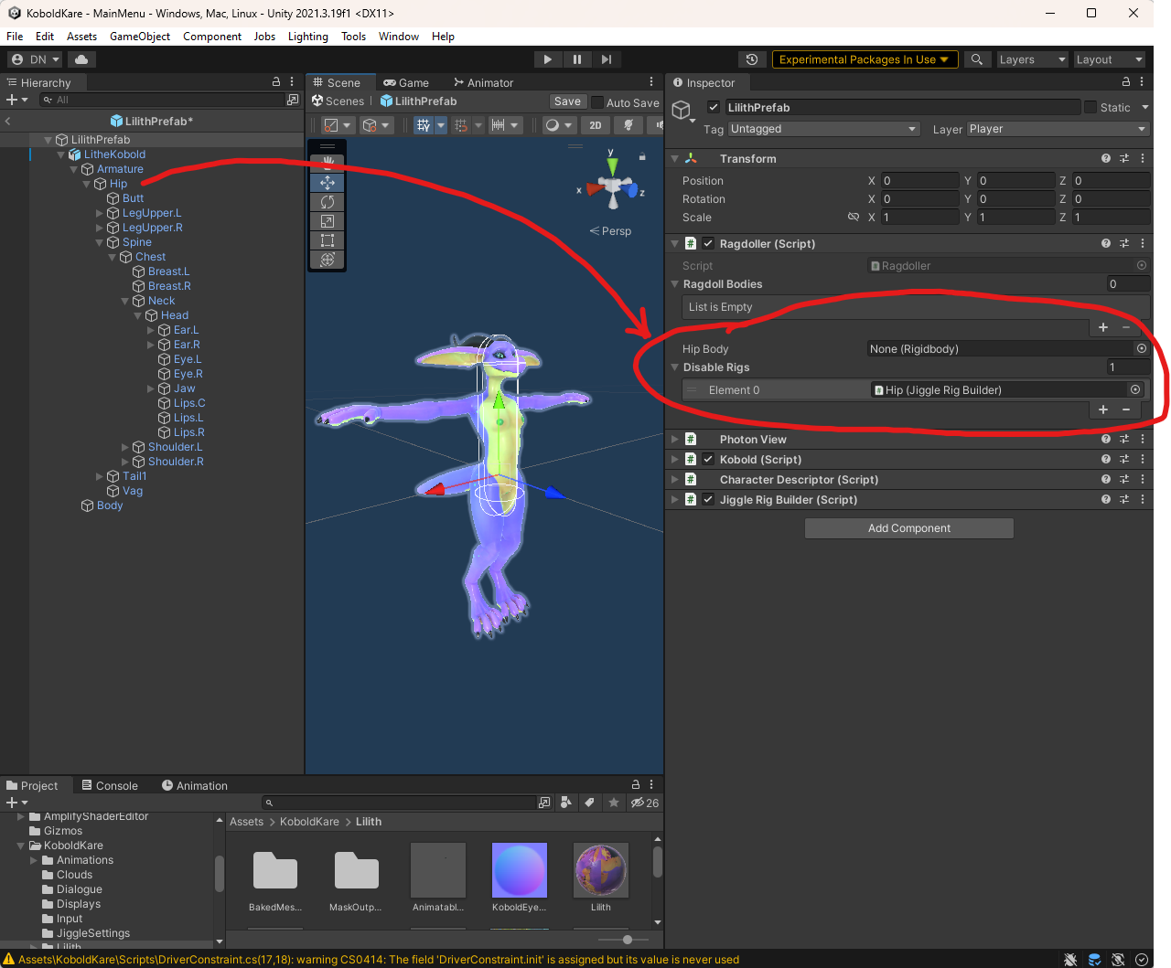This screenshot has height=968, width=1171.
Task: Open Hip Body object picker
Action: [x=1142, y=349]
